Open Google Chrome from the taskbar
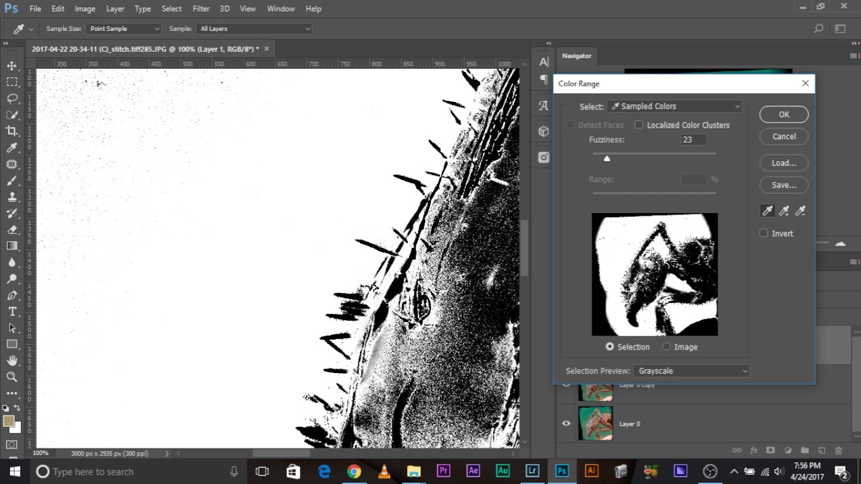The width and height of the screenshot is (861, 484). tap(354, 471)
